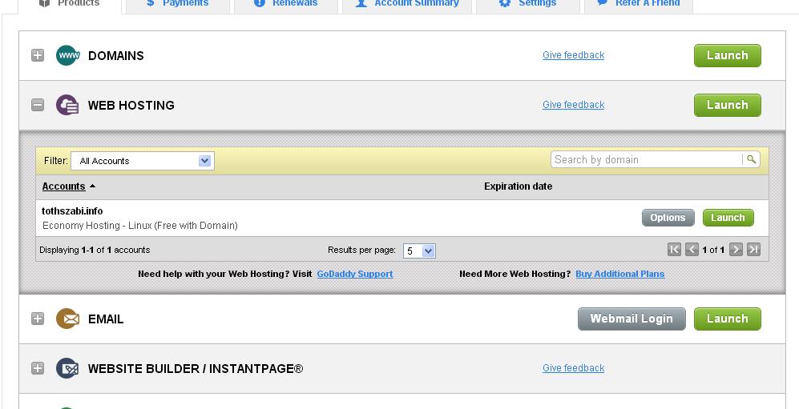Open the Filter All Accounts dropdown
This screenshot has width=799, height=409.
coord(143,161)
